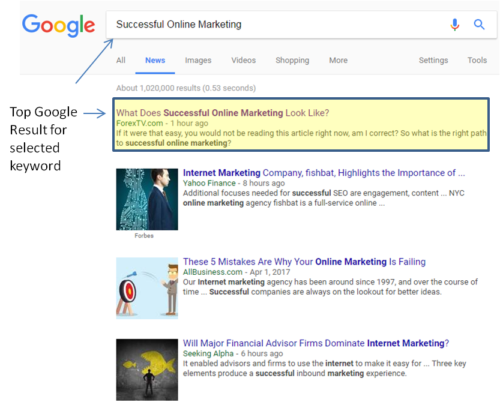Click the '6 hours ago' timestamp

pos(262,353)
